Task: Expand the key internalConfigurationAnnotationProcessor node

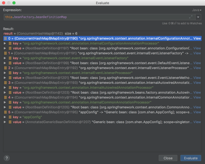Action: pos(5,43)
